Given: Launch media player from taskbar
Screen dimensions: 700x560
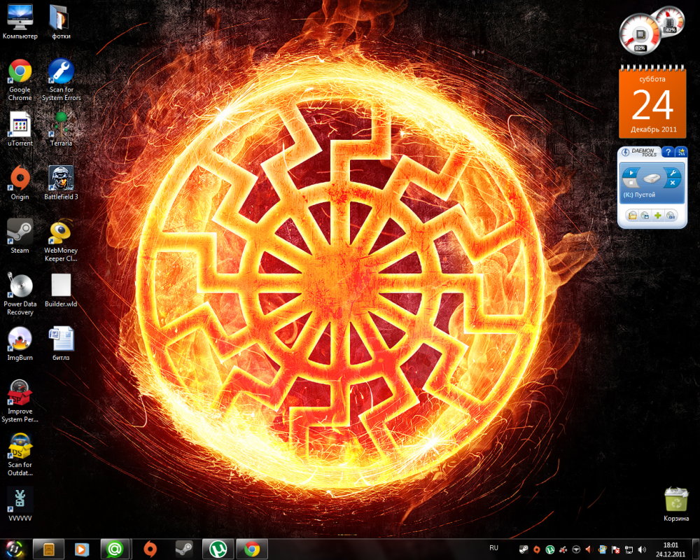Looking at the screenshot, I should (81, 549).
